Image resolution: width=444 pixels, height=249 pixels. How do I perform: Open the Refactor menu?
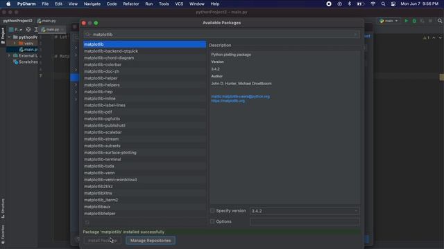(131, 4)
